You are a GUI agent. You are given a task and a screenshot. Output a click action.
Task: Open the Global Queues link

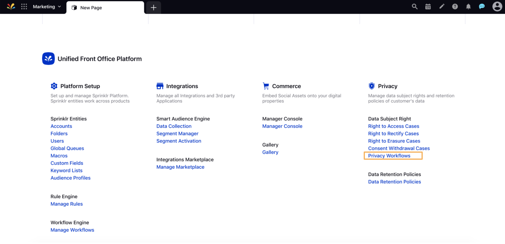(x=67, y=148)
